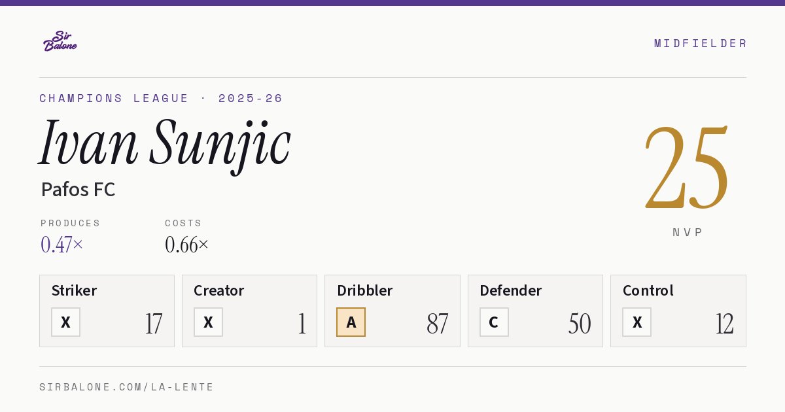Click the Dribbler card title
The height and width of the screenshot is (412, 785).
click(365, 290)
